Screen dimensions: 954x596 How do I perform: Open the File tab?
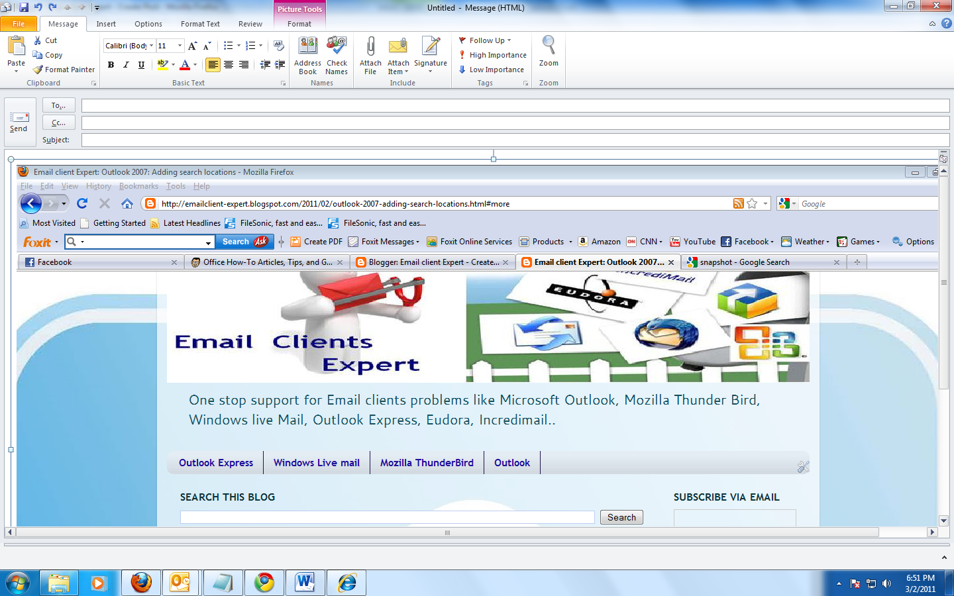pyautogui.click(x=19, y=24)
